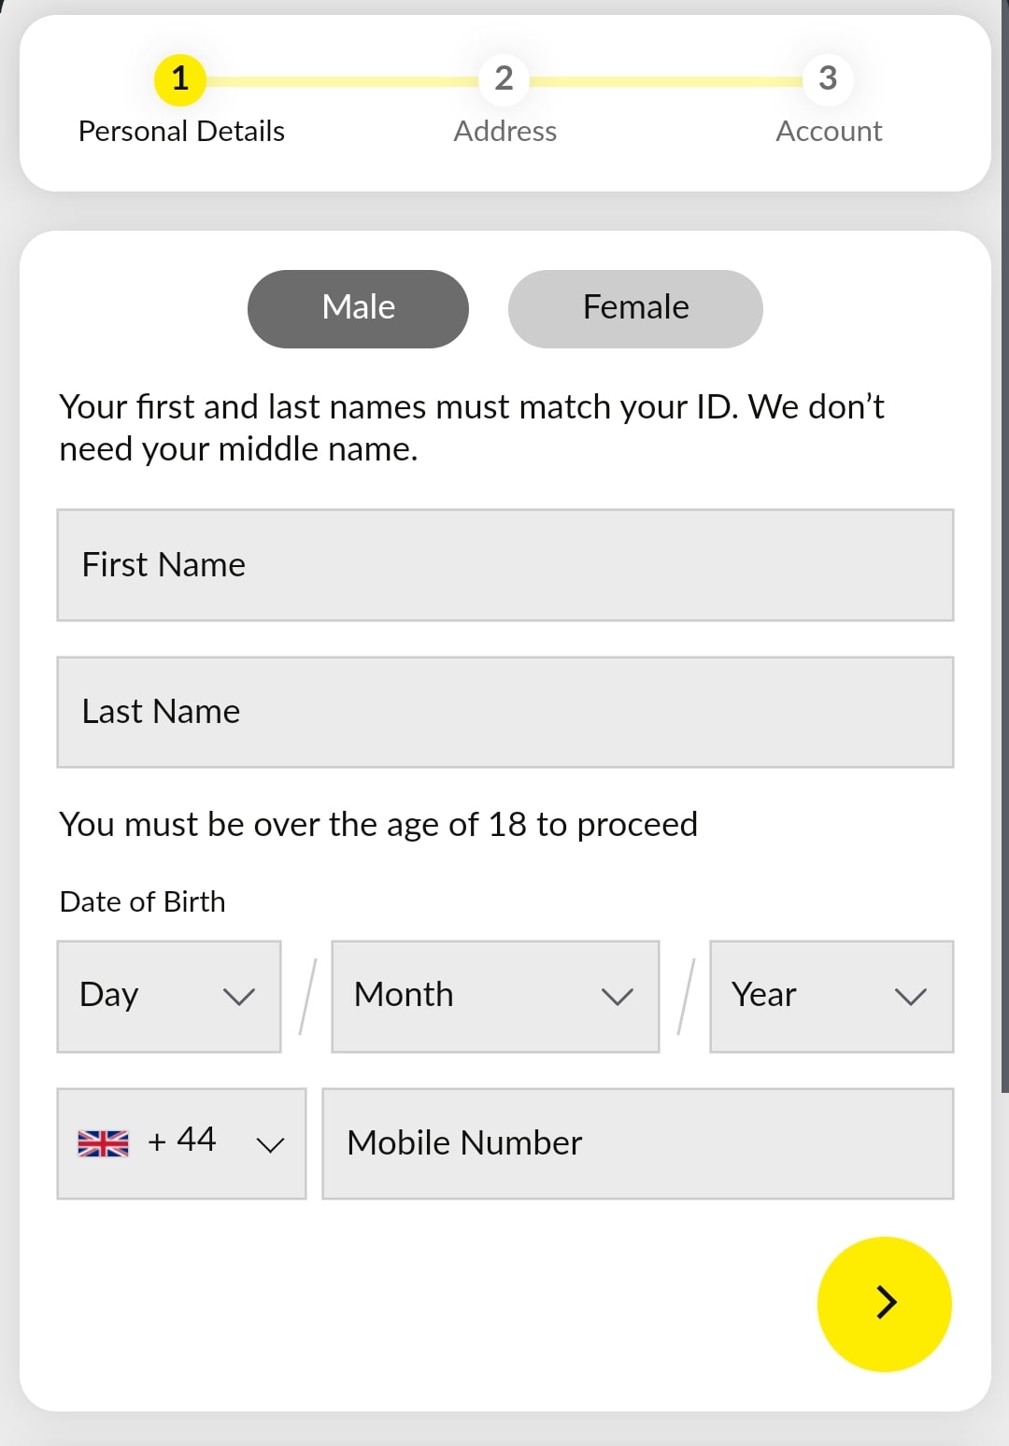Screen dimensions: 1009x1446
Task: Click the UK flag icon
Action: coord(101,1141)
